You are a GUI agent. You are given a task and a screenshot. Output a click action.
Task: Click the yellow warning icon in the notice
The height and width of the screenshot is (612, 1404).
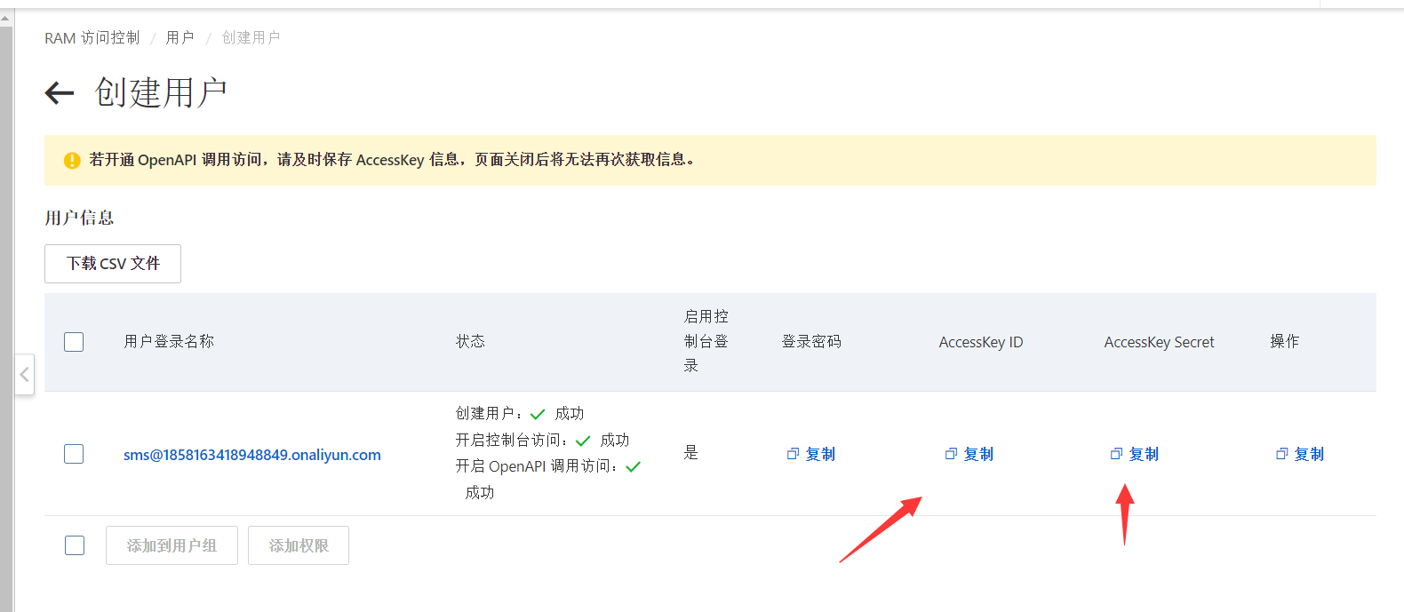(72, 161)
